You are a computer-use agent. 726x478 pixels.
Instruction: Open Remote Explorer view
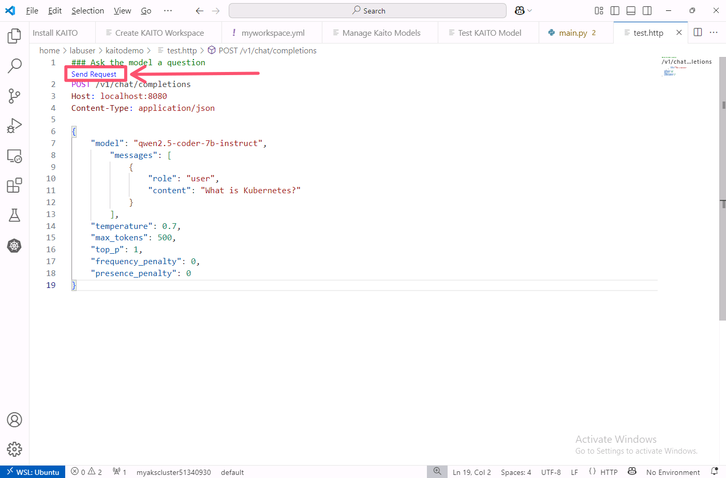[14, 156]
